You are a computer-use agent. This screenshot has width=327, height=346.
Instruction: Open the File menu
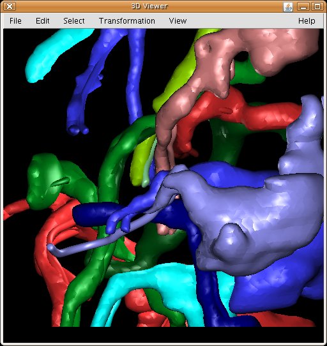point(15,21)
